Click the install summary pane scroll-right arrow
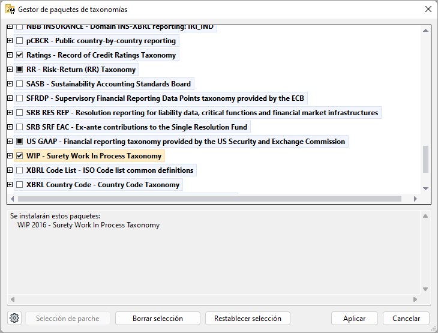This screenshot has height=333, width=438. (x=415, y=299)
